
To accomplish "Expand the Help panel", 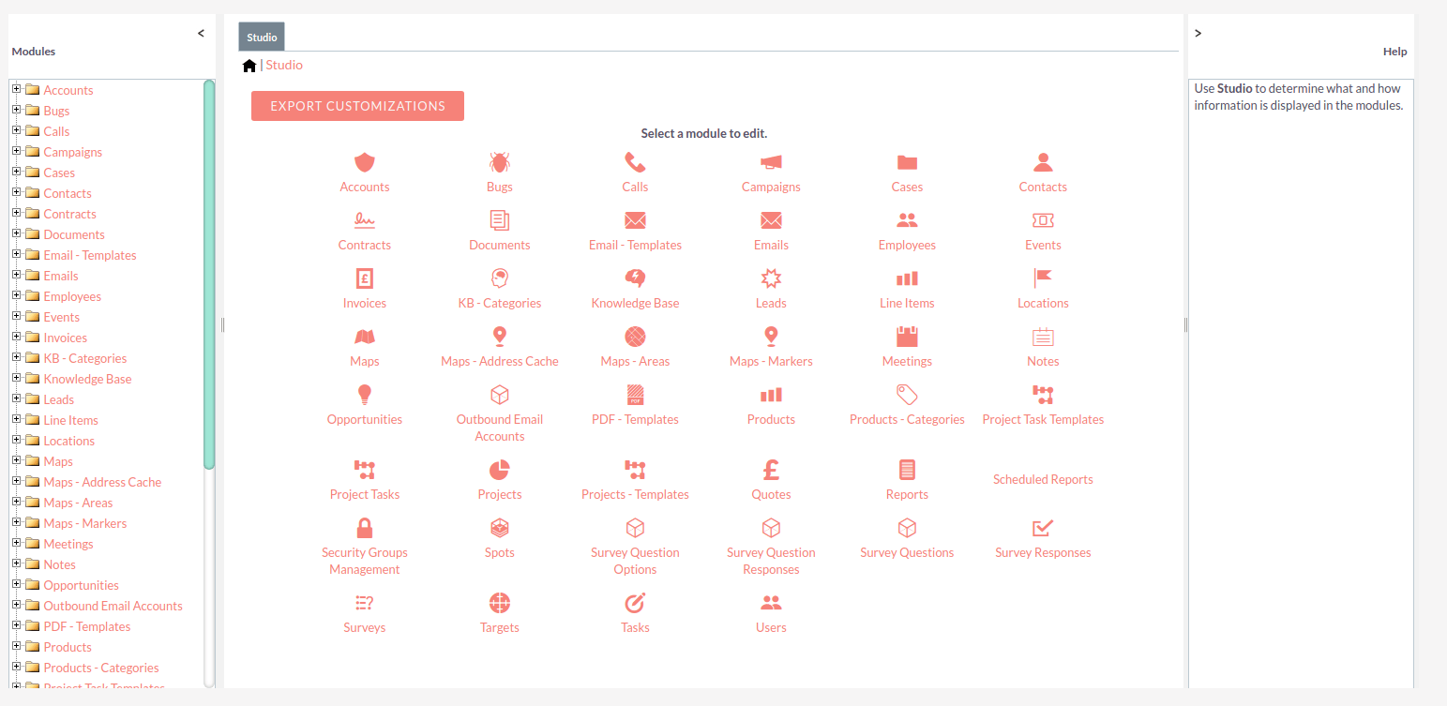I will (x=1198, y=32).
